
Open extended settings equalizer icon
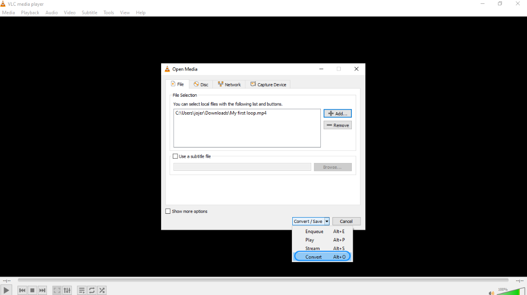click(67, 290)
